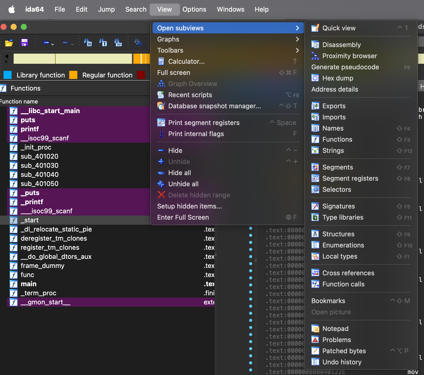Image resolution: width=424 pixels, height=375 pixels.
Task: Open Address details subview
Action: click(x=361, y=89)
